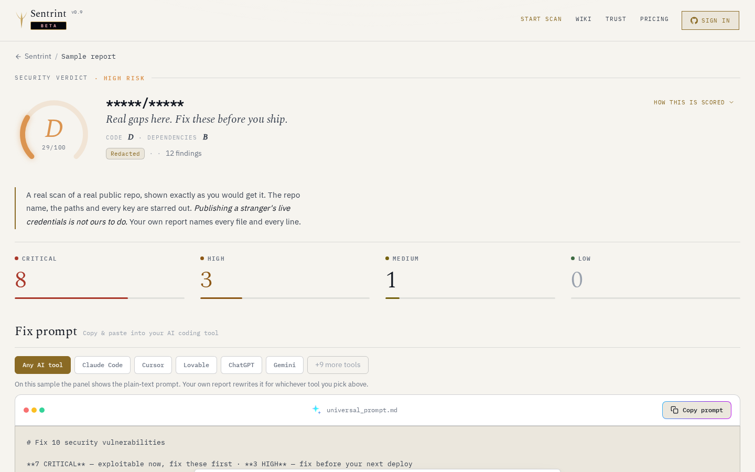Image resolution: width=755 pixels, height=472 pixels.
Task: Click the universal_prompt.md filename
Action: tap(362, 410)
